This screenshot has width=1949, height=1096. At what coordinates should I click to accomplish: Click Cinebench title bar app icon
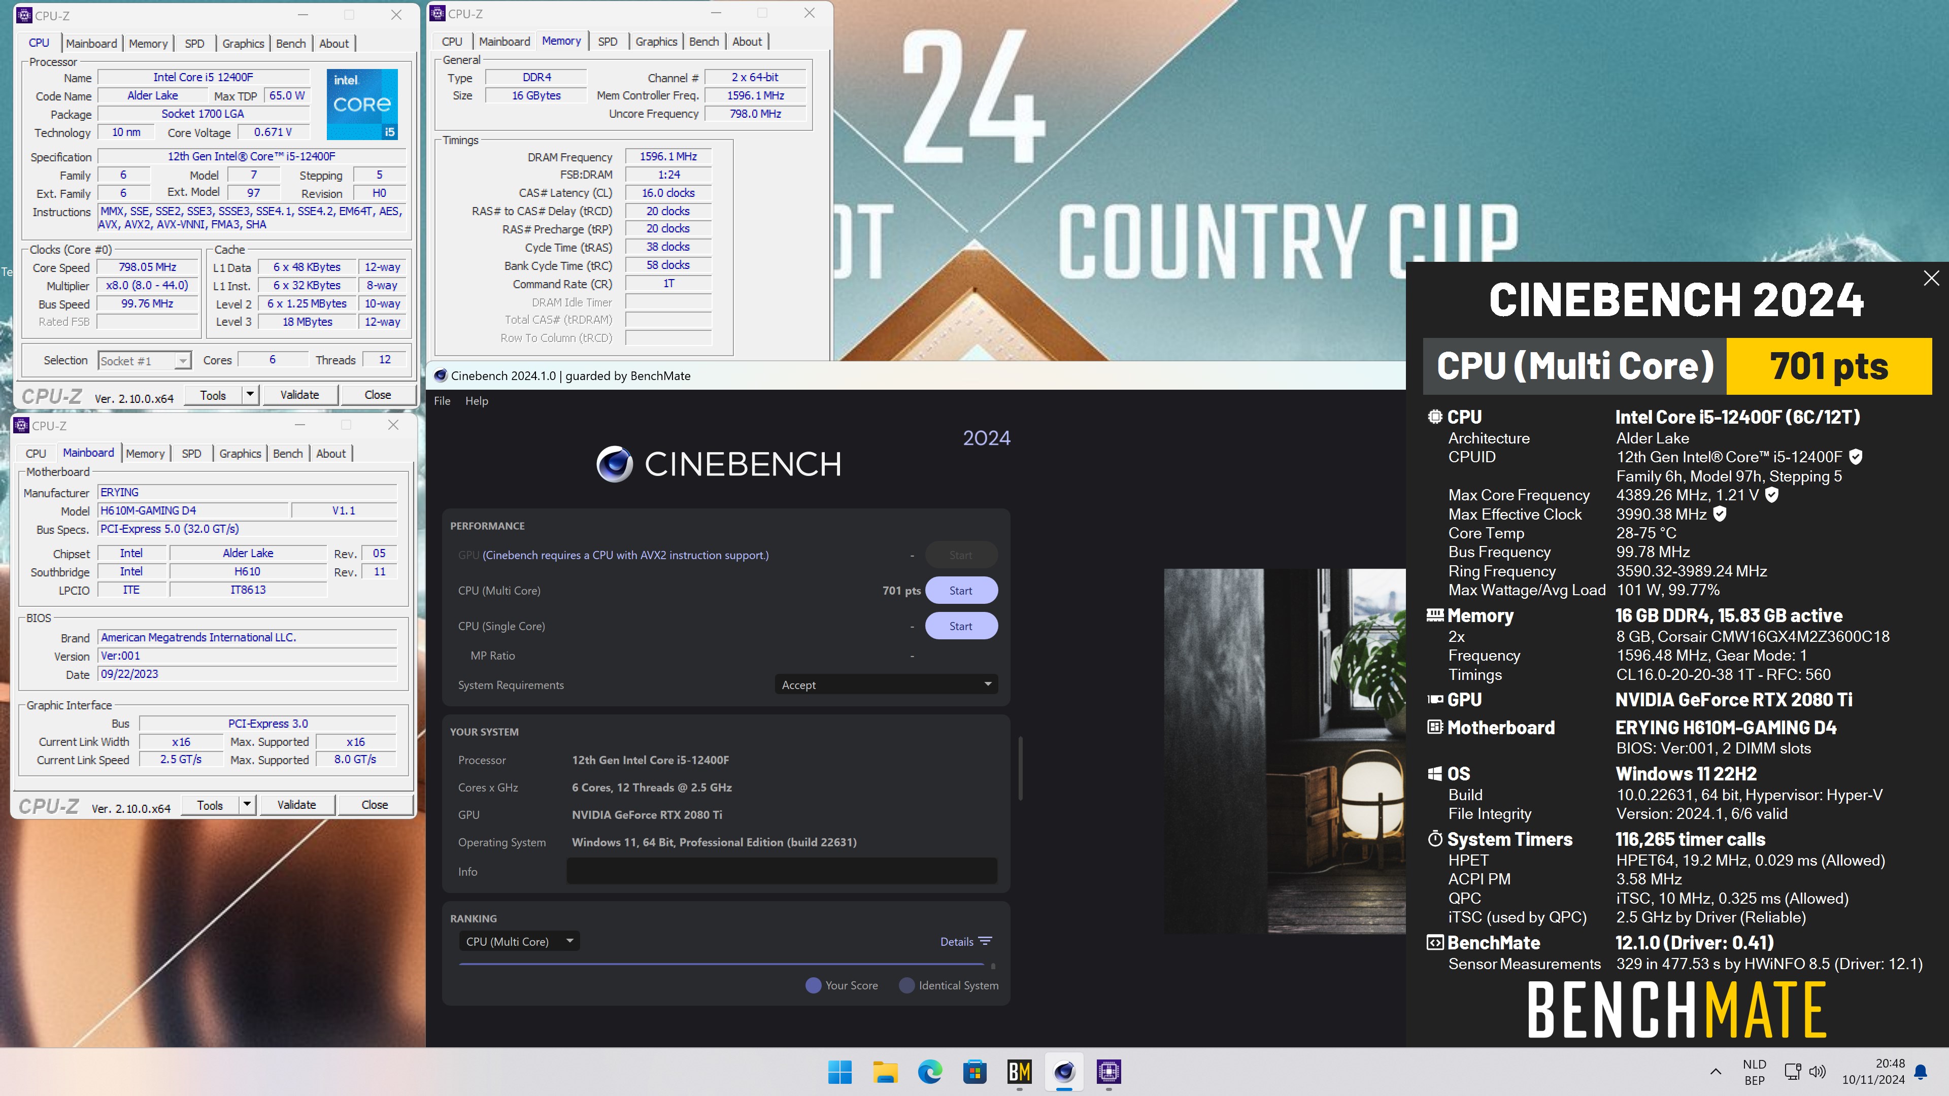[440, 376]
